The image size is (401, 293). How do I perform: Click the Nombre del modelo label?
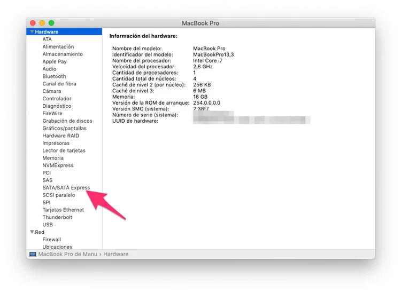[137, 49]
